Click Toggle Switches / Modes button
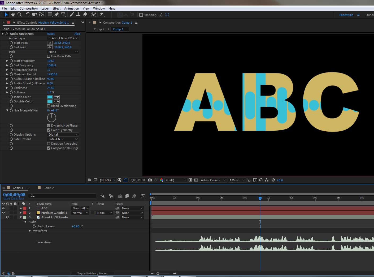Viewport: 374px width, 277px height. tap(92, 273)
